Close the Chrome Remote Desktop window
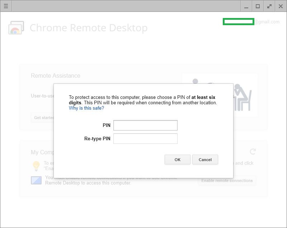This screenshot has width=287, height=228. [281, 6]
